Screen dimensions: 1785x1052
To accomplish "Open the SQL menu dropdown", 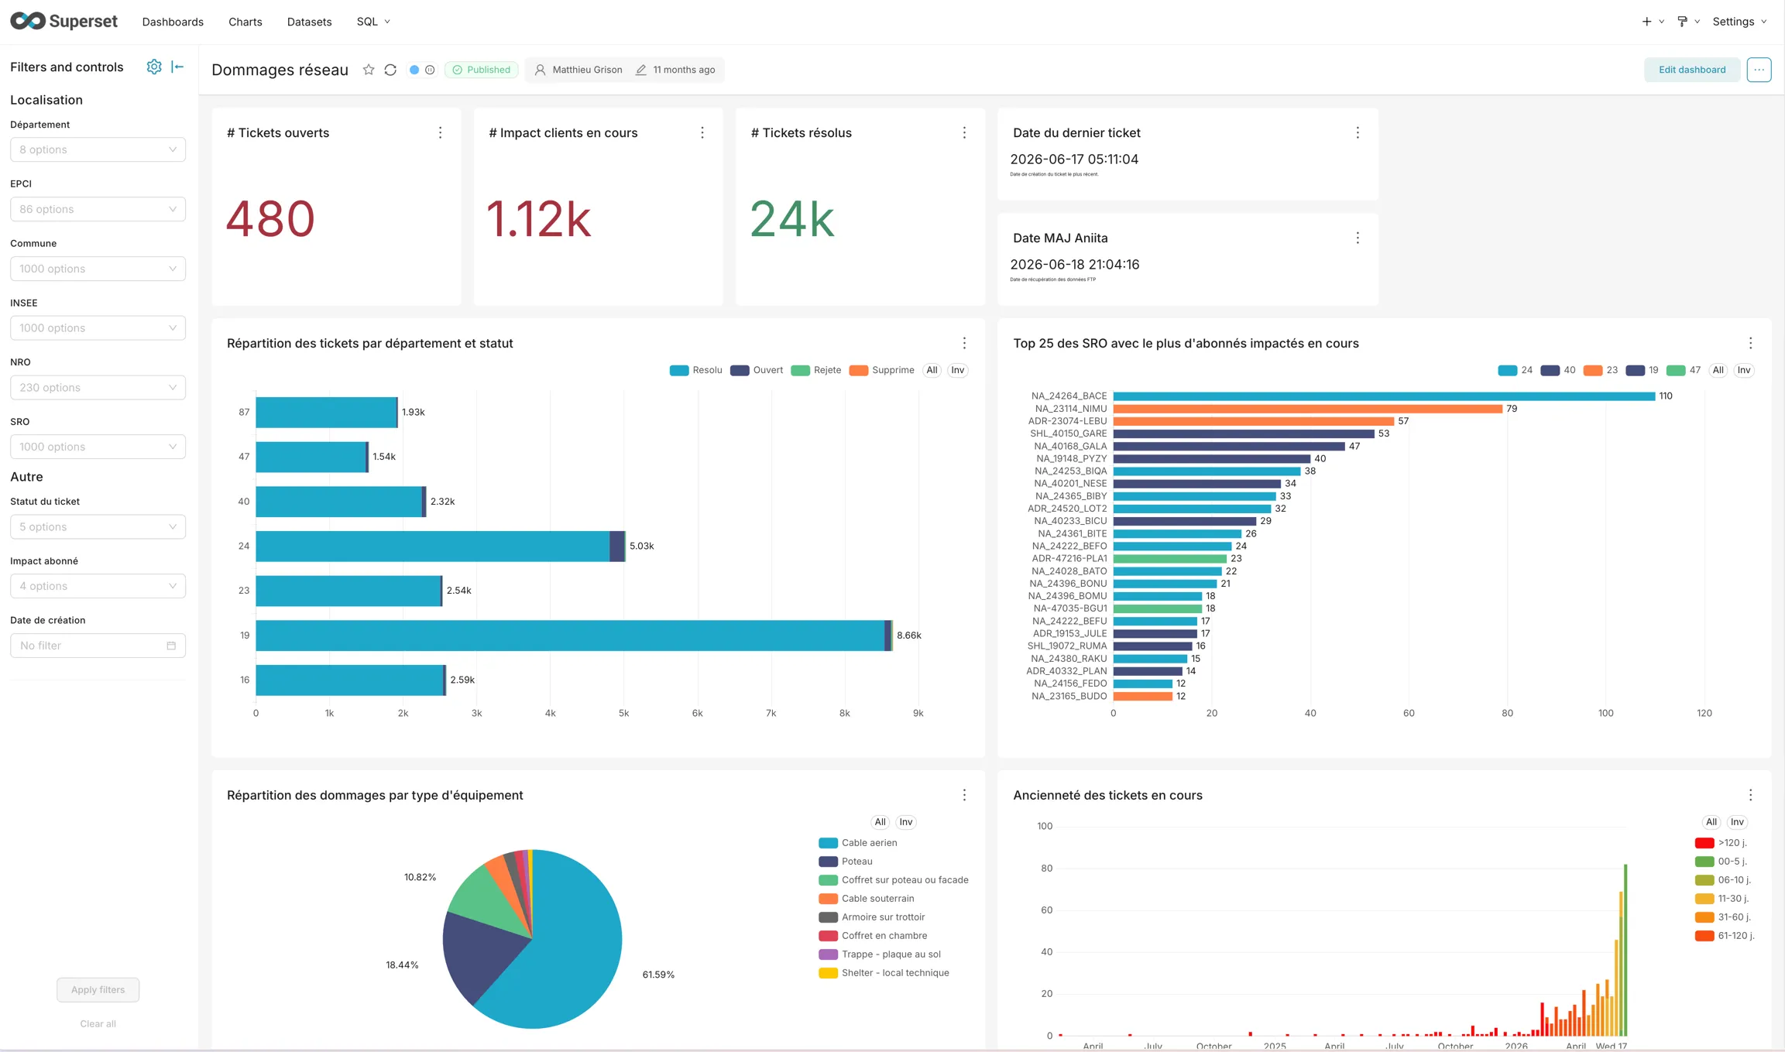I will [373, 22].
